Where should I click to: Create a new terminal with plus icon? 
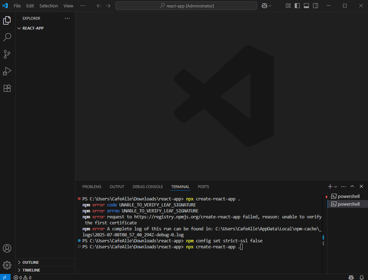click(x=330, y=186)
